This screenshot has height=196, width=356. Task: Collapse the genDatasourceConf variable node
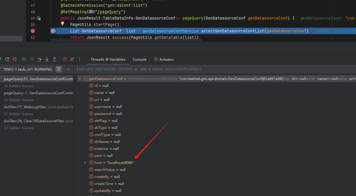click(80, 79)
